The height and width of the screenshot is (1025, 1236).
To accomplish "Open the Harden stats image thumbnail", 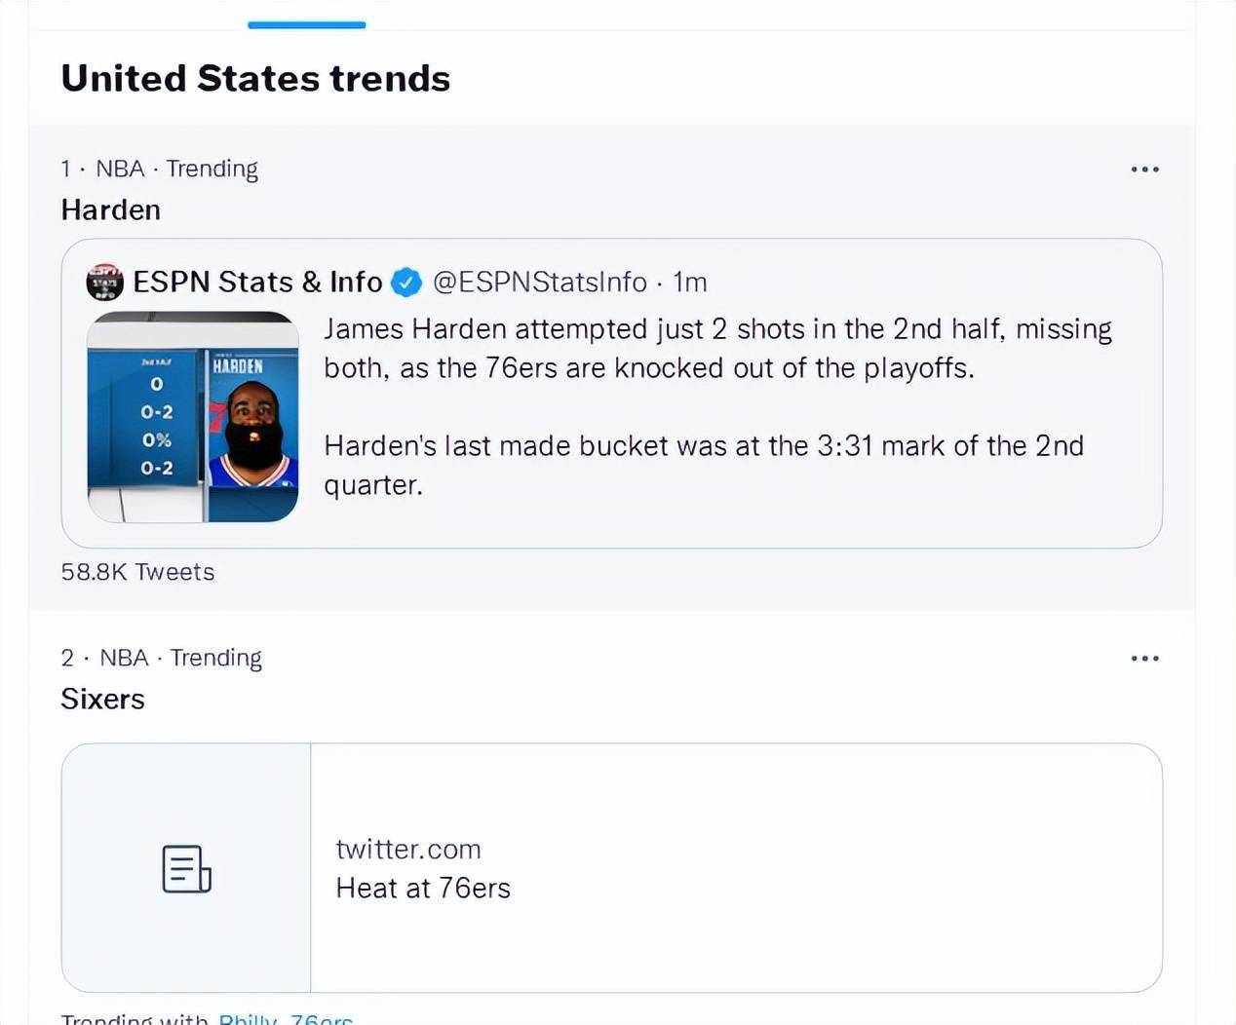I will (x=193, y=417).
